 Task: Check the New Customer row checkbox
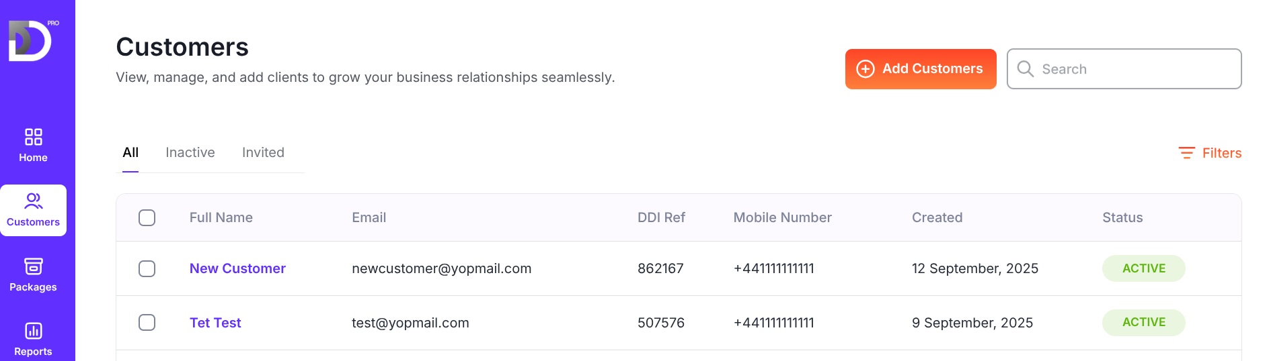pyautogui.click(x=147, y=268)
